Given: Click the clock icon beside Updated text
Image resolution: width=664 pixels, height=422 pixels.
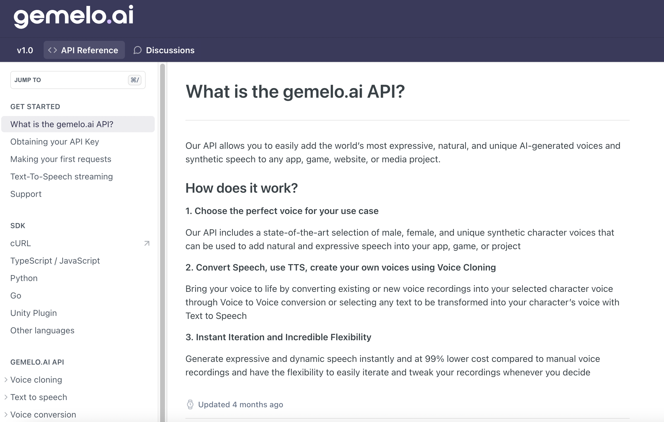Looking at the screenshot, I should [x=190, y=405].
